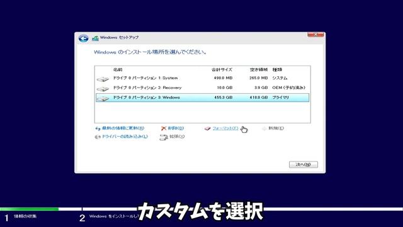Click the OEM (予約済み) type cell
403x227 pixels.
tap(289, 88)
